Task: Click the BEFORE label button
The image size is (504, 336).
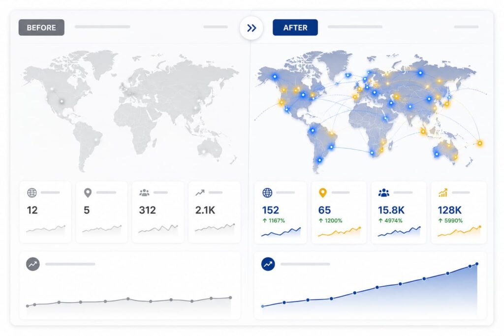Action: tap(41, 28)
